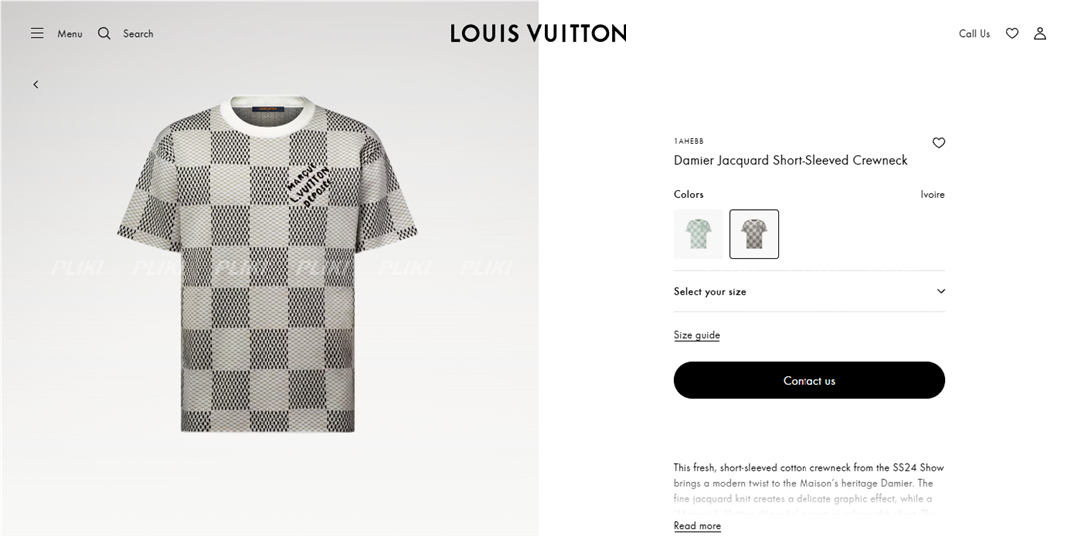Viewport: 1074px width, 536px height.
Task: Click the search magnifier icon
Action: tap(104, 33)
